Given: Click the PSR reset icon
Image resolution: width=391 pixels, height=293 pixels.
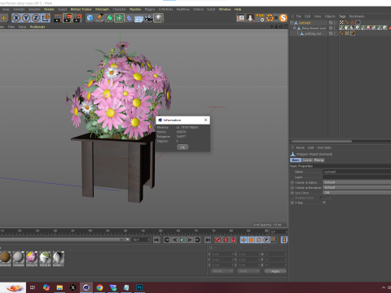Looking at the screenshot, I should [x=260, y=18].
